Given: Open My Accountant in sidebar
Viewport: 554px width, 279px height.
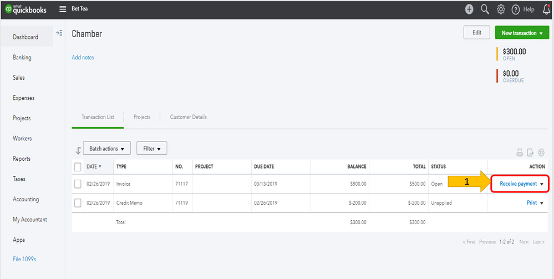Looking at the screenshot, I should (30, 219).
